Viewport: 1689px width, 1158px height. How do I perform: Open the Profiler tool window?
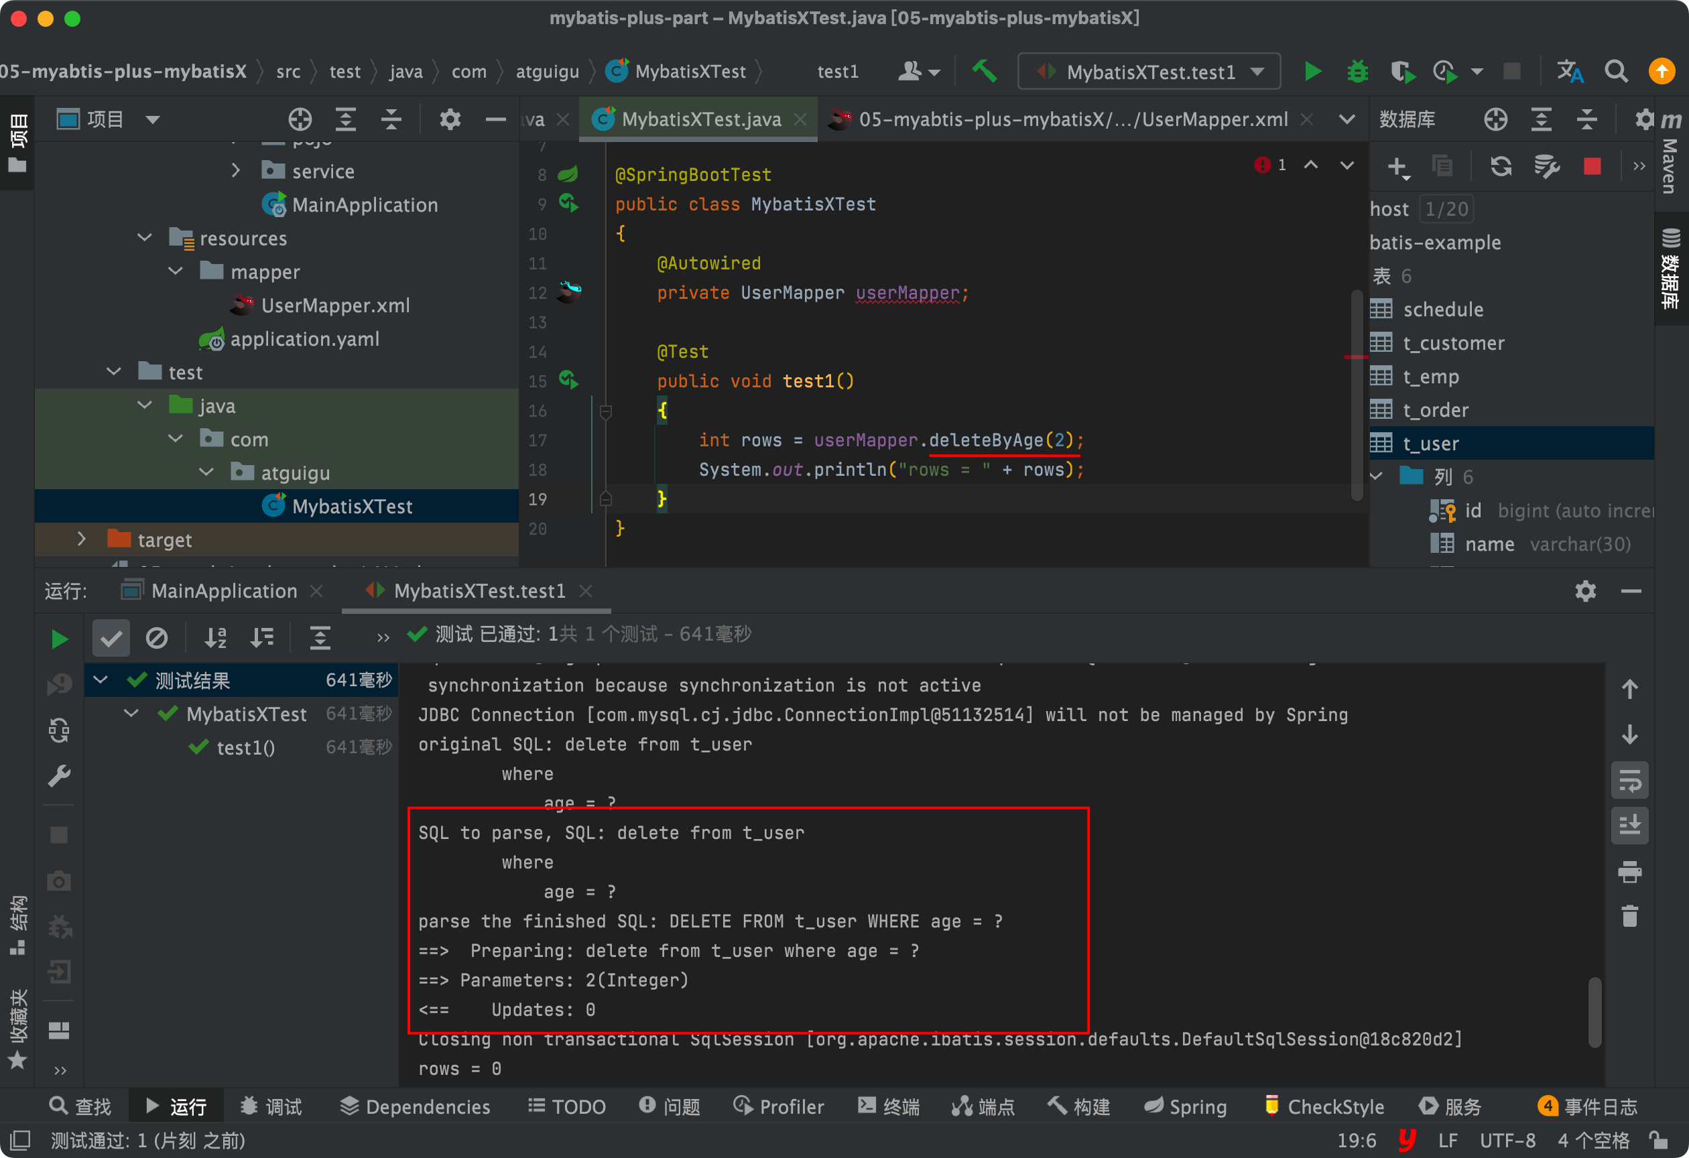coord(778,1106)
